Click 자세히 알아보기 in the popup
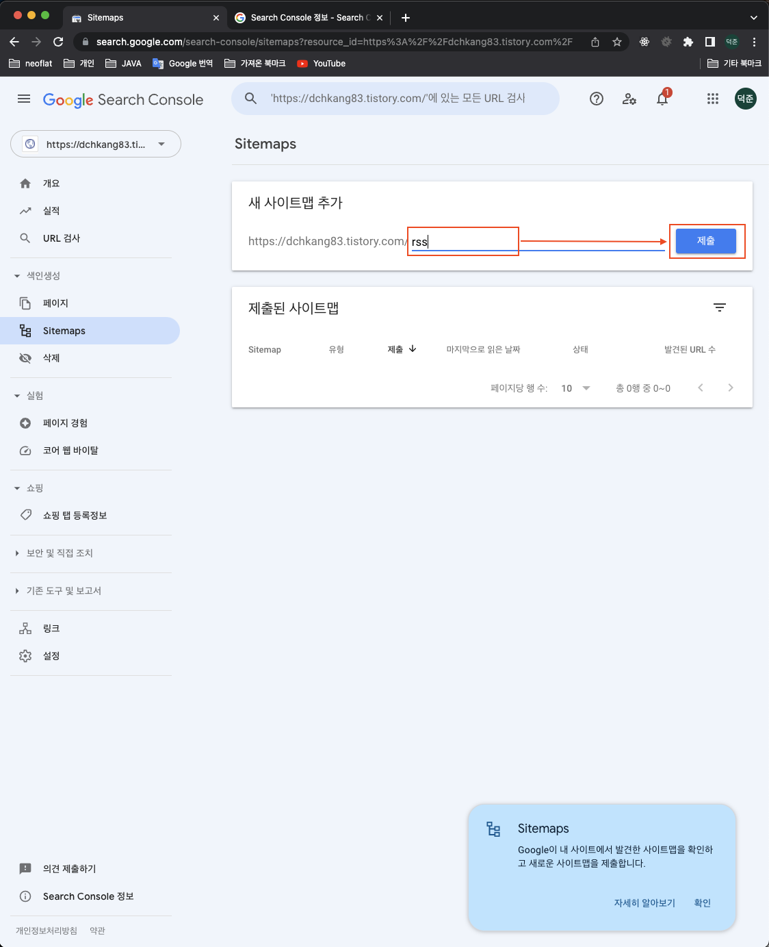The image size is (769, 947). click(644, 903)
